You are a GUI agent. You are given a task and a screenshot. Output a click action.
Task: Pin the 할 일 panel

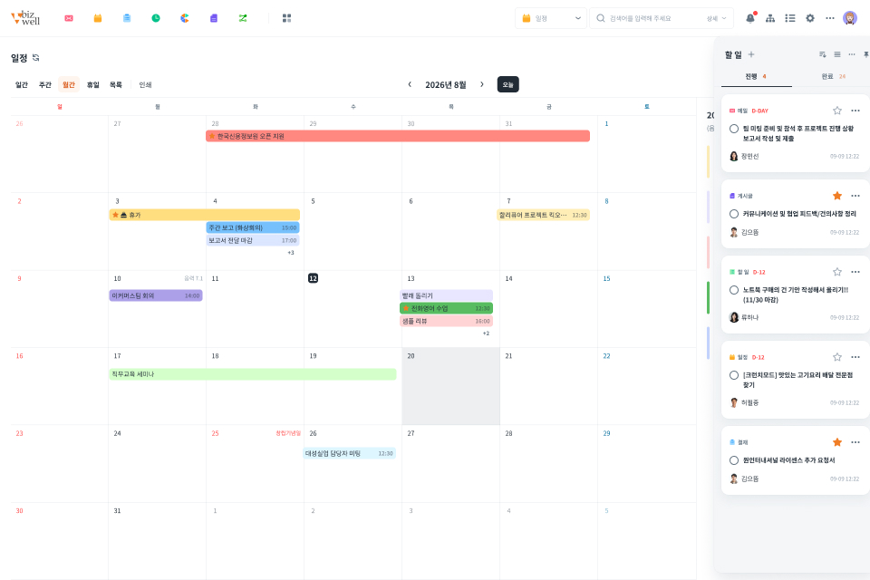[x=865, y=54]
